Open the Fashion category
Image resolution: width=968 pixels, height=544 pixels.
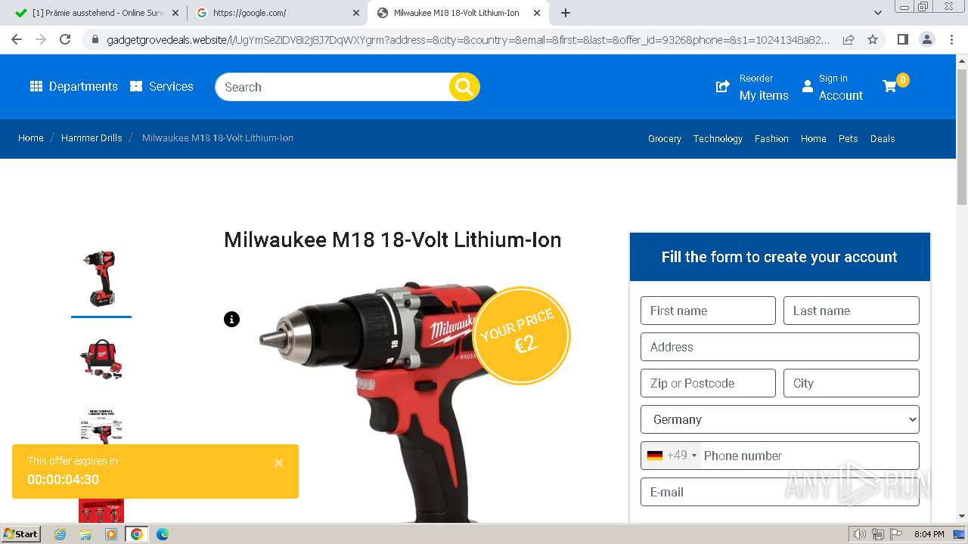click(x=771, y=139)
